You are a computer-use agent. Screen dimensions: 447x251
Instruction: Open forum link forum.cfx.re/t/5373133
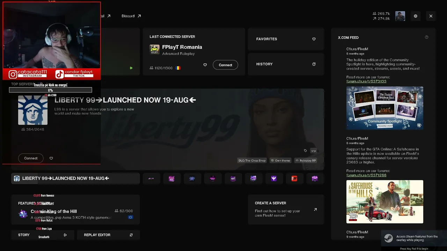click(366, 81)
